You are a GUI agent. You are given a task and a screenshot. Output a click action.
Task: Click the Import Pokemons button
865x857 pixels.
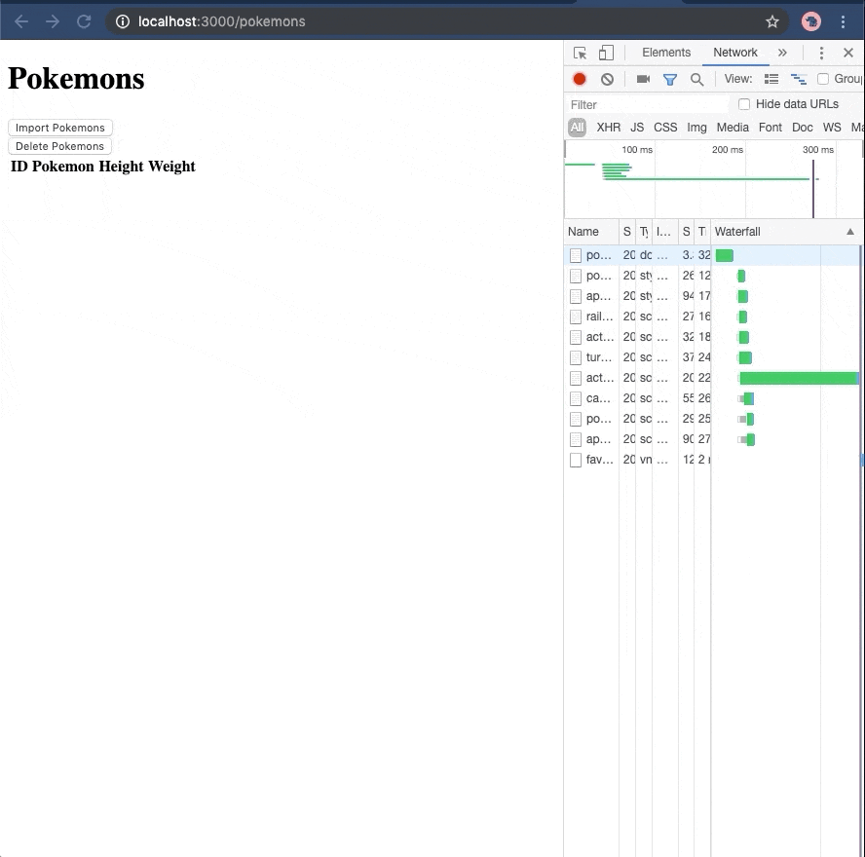click(60, 128)
